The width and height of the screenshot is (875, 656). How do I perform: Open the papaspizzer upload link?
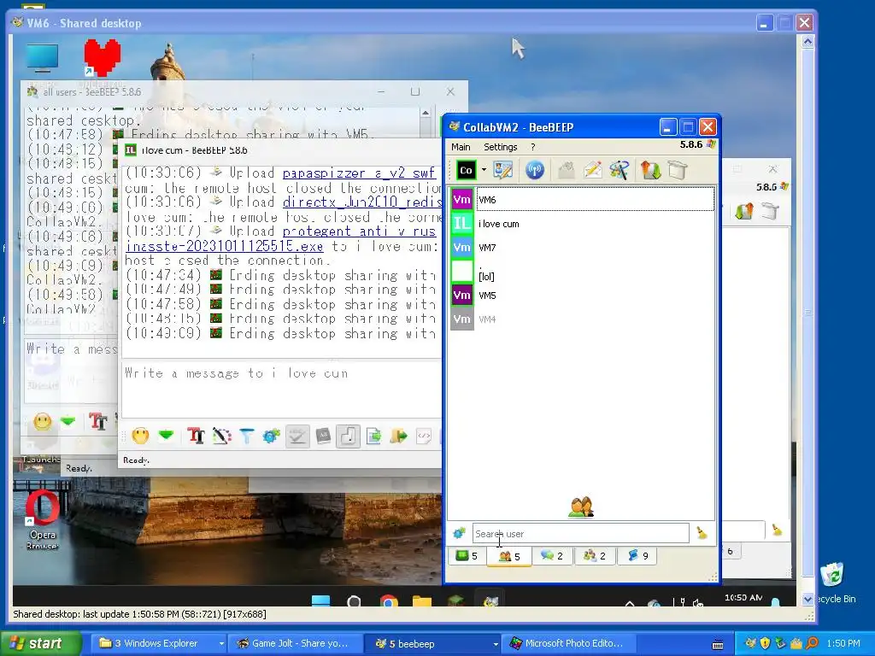(x=359, y=173)
